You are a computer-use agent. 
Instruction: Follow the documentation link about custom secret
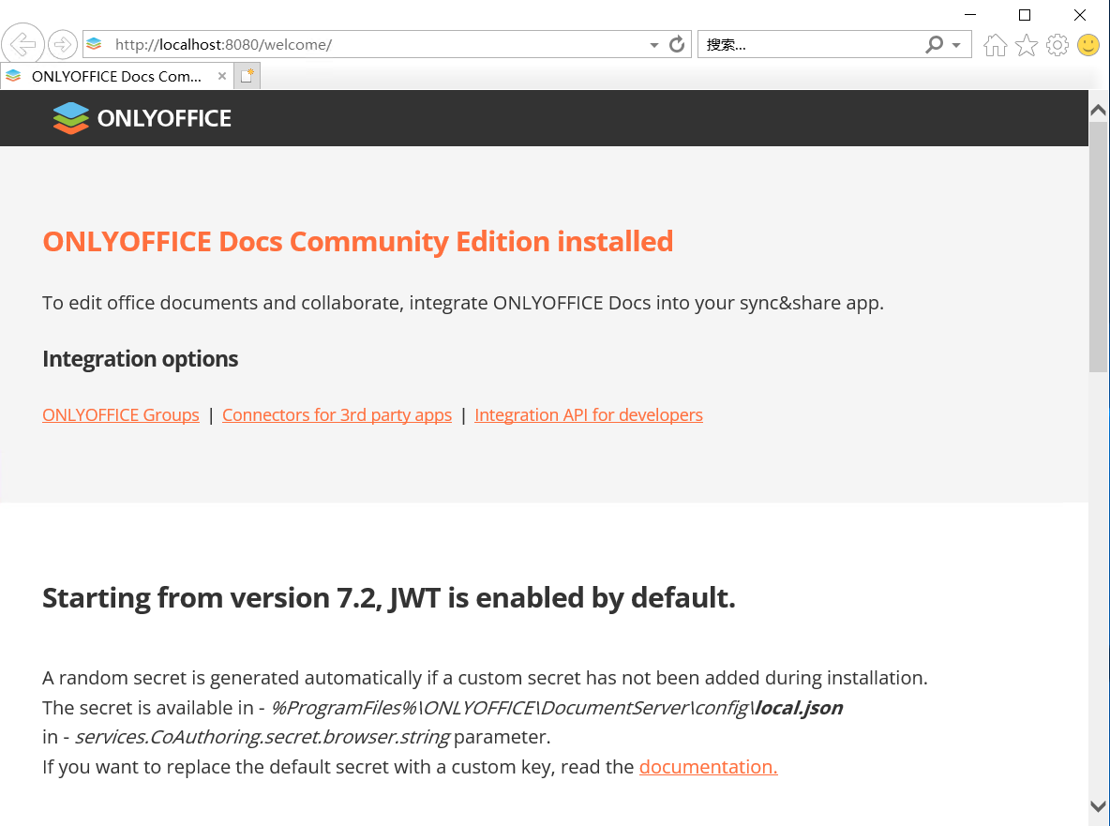[x=708, y=767]
